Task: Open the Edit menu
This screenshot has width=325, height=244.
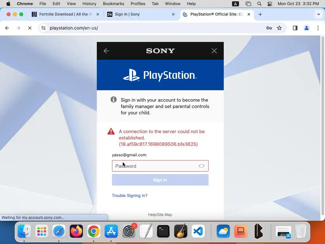Action: point(56,4)
